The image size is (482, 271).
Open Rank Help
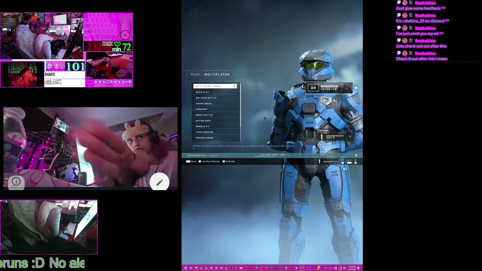pos(229,161)
